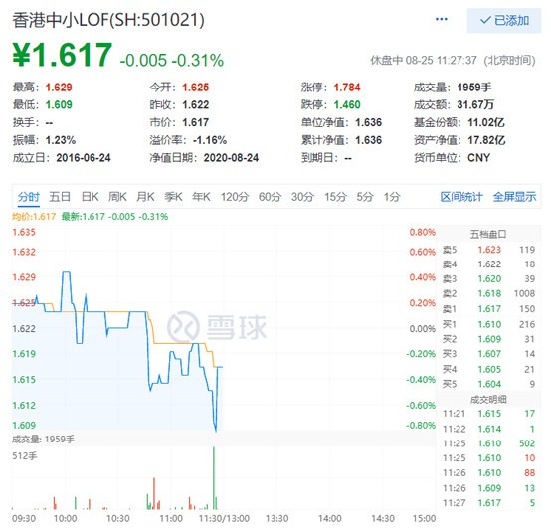Switch to the 年K tab

pyautogui.click(x=201, y=197)
